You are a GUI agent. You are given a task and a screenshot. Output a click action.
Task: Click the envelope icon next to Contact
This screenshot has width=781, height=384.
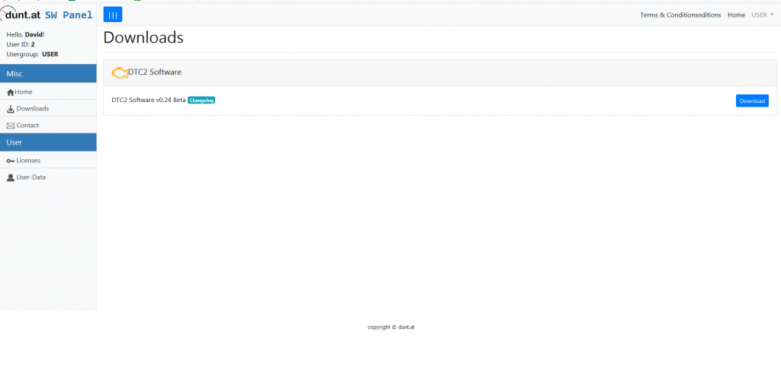(x=11, y=126)
